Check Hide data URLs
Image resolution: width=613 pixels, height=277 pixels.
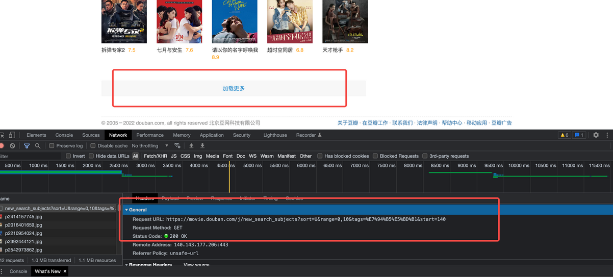(x=91, y=156)
